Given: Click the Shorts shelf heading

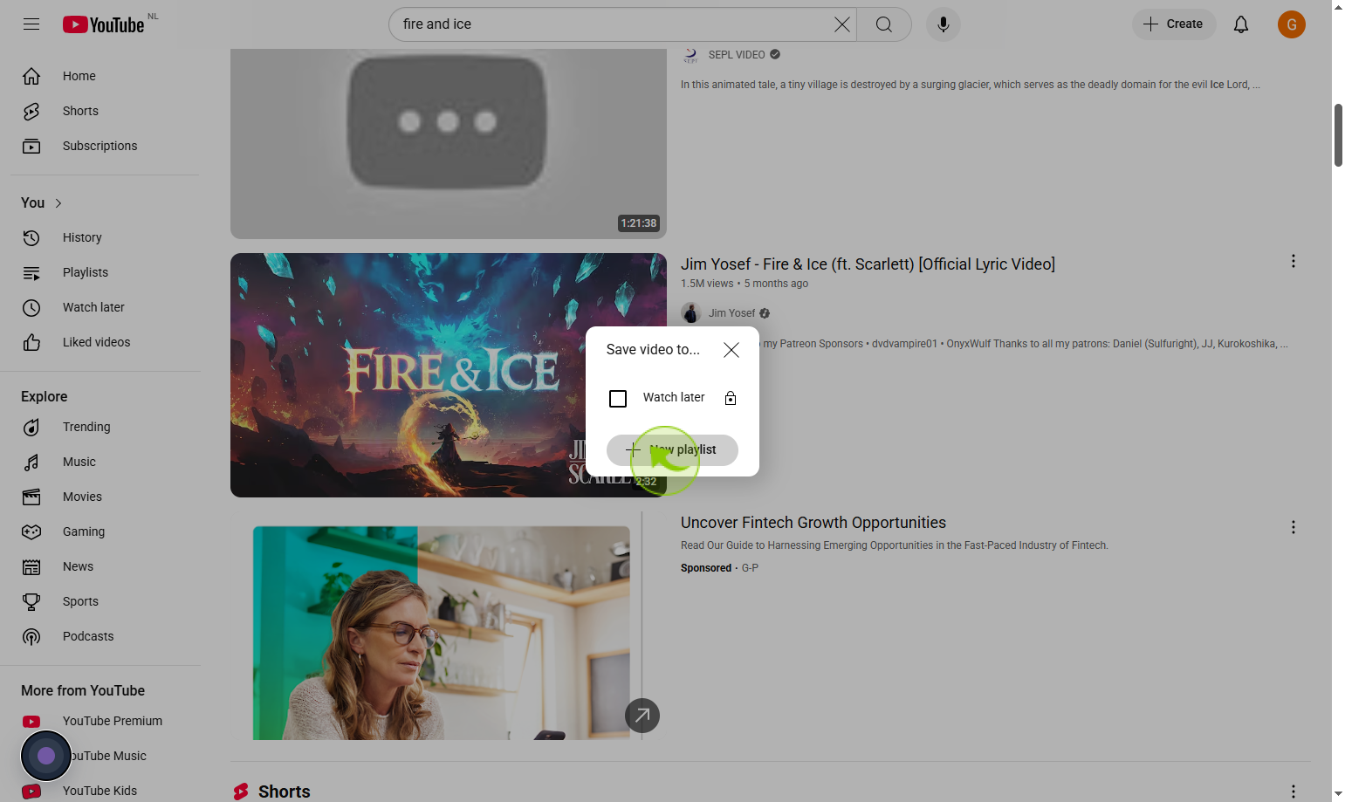Looking at the screenshot, I should [x=285, y=792].
